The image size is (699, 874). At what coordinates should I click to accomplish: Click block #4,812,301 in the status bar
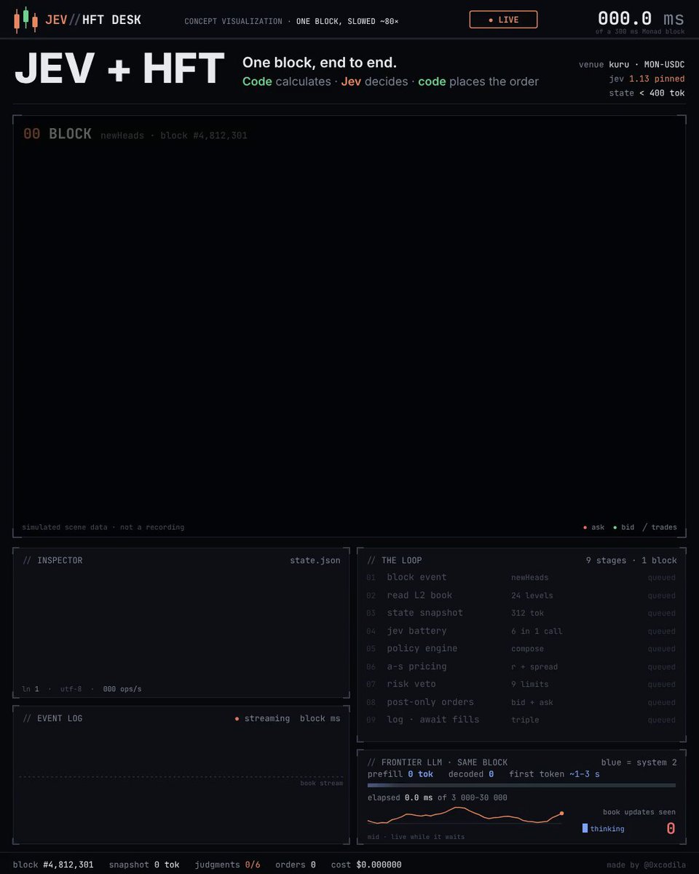pyautogui.click(x=53, y=865)
